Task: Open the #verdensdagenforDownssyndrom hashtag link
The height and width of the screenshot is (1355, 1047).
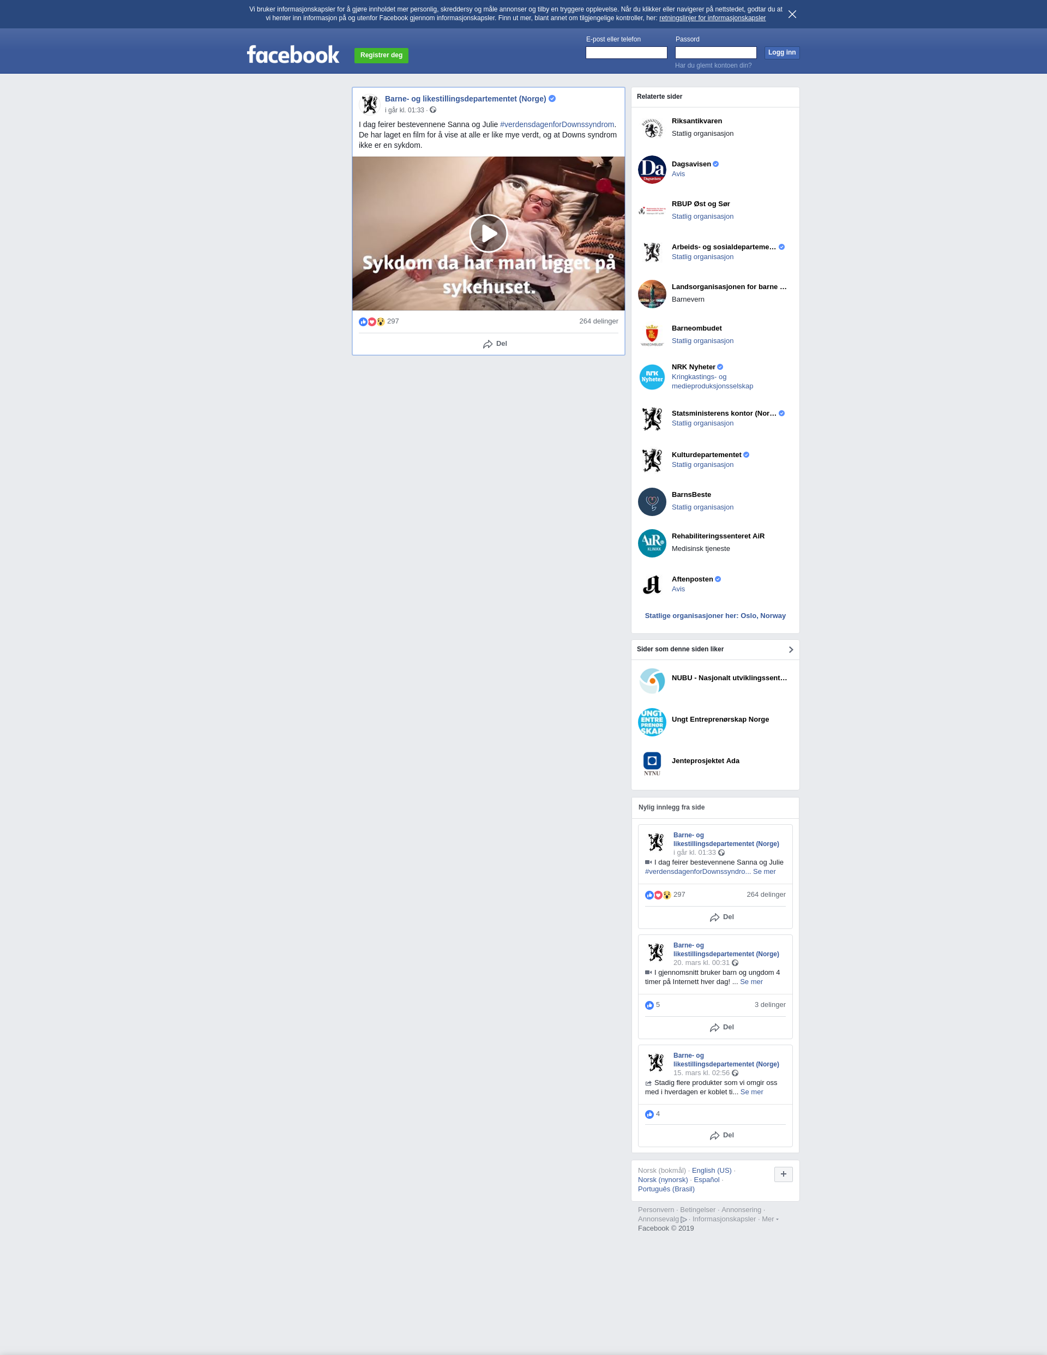Action: click(557, 125)
